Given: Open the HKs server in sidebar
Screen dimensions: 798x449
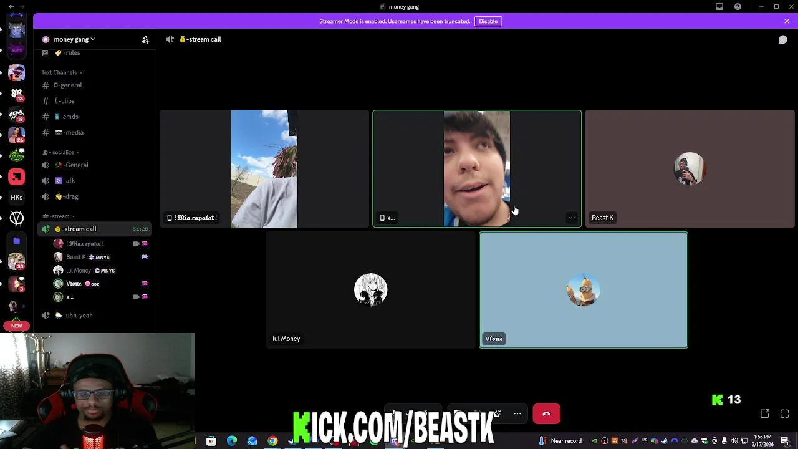Looking at the screenshot, I should tap(17, 197).
